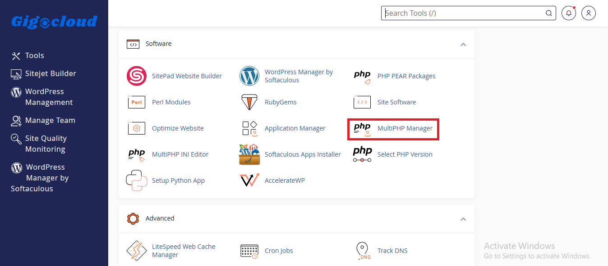Viewport: 608px width, 266px height.
Task: Open Manage Team in the sidebar
Action: (x=50, y=121)
